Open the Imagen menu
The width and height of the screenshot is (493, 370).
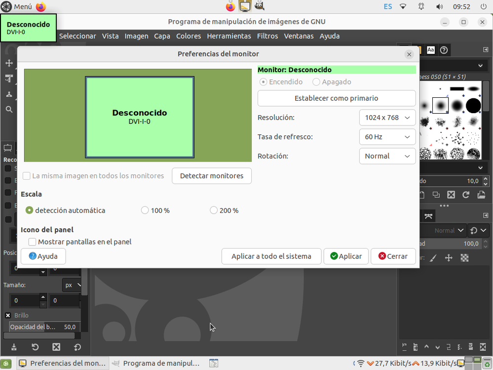click(x=137, y=36)
